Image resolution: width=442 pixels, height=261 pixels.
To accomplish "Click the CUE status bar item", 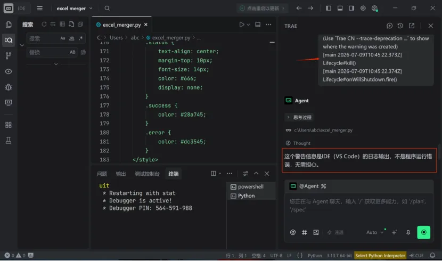I will tap(416, 255).
